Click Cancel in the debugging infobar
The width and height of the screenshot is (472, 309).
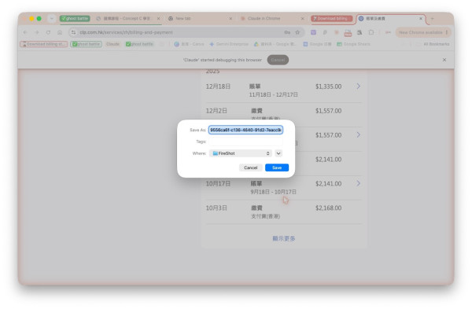tap(278, 60)
